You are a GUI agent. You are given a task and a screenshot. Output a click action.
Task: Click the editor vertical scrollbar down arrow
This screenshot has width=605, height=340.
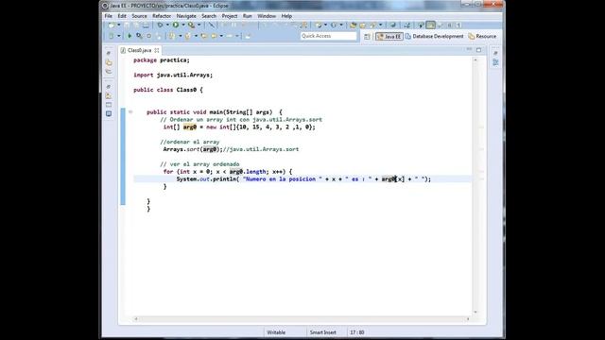point(475,312)
